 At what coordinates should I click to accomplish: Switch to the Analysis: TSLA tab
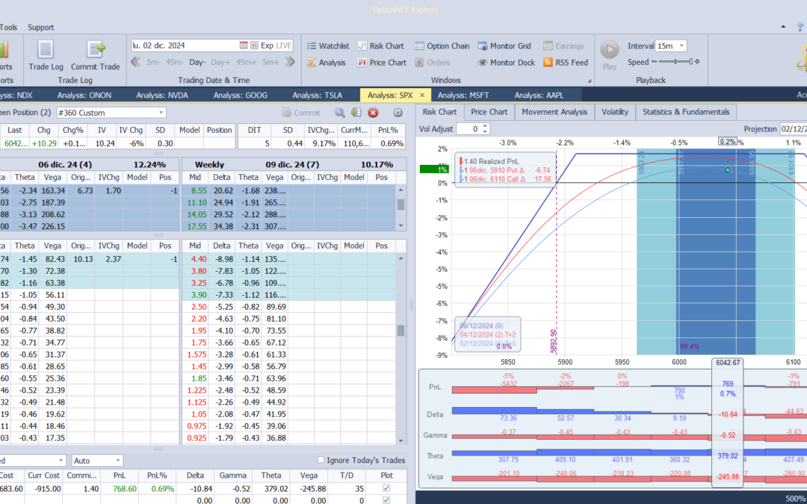coord(318,95)
